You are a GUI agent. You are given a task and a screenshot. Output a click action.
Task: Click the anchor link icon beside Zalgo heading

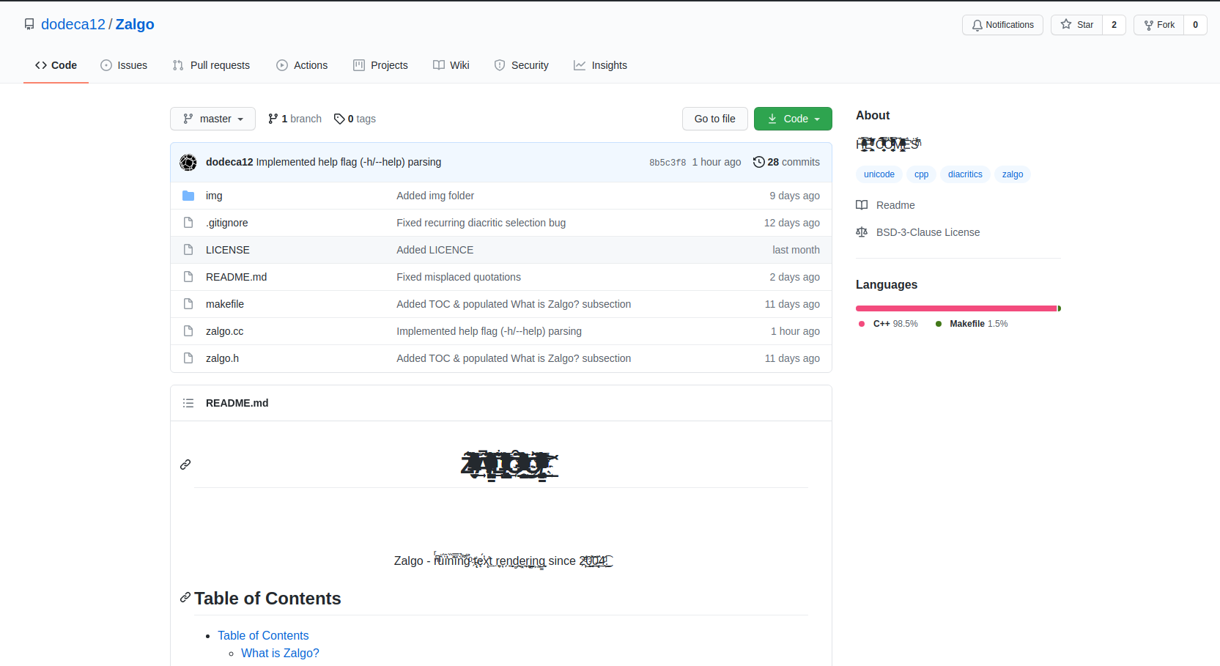click(x=185, y=465)
